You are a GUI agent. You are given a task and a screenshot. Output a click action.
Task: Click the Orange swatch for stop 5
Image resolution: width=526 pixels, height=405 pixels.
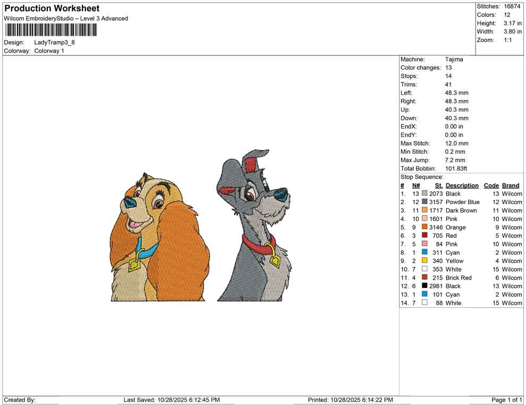click(425, 227)
